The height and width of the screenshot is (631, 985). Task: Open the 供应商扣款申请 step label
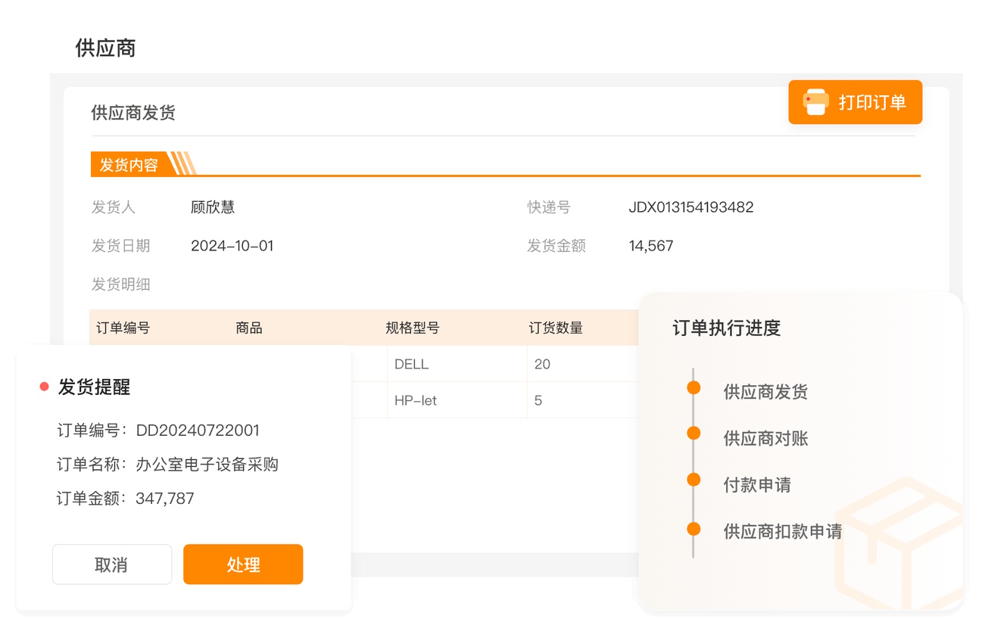pyautogui.click(x=782, y=531)
